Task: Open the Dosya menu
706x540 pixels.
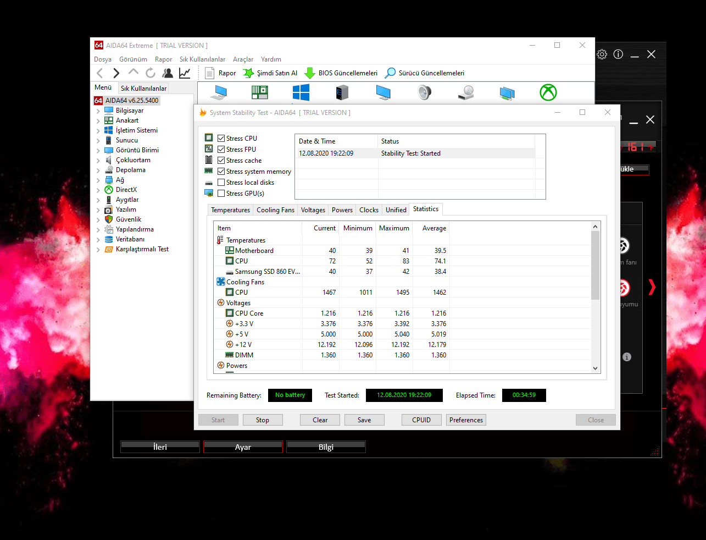Action: pos(103,59)
